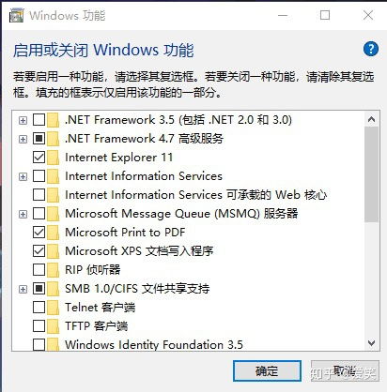Expand the Internet Information Services tree node
The height and width of the screenshot is (392, 387).
23,176
